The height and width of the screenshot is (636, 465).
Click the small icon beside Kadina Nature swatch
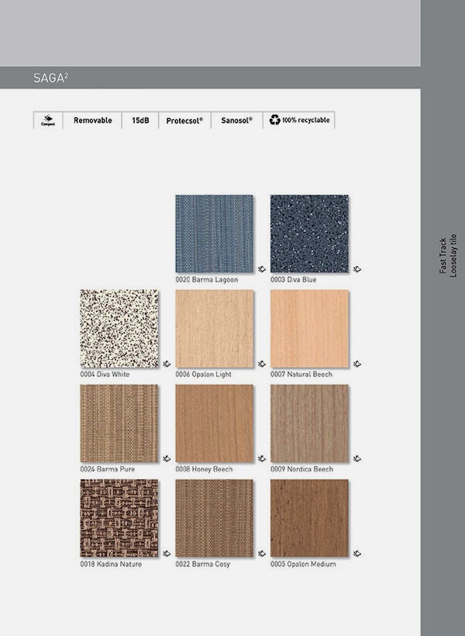point(167,554)
